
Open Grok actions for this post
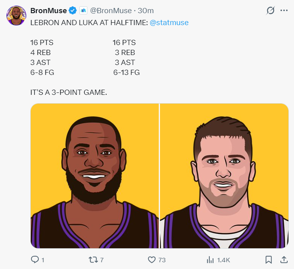(x=270, y=11)
